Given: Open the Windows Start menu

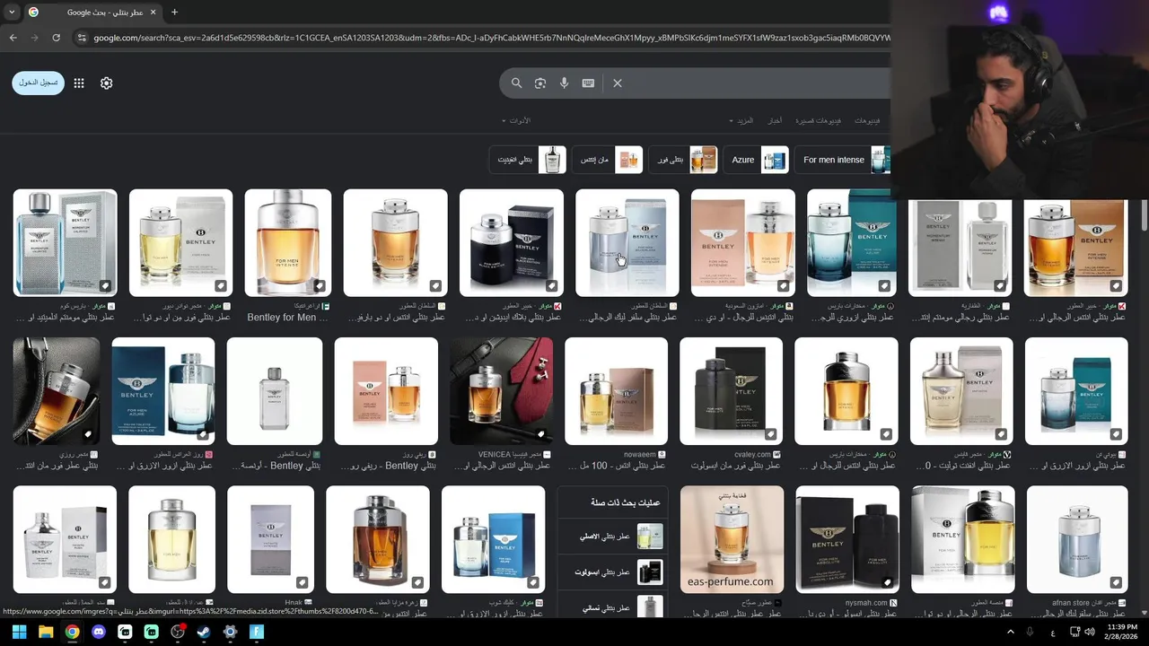Looking at the screenshot, I should (x=19, y=632).
